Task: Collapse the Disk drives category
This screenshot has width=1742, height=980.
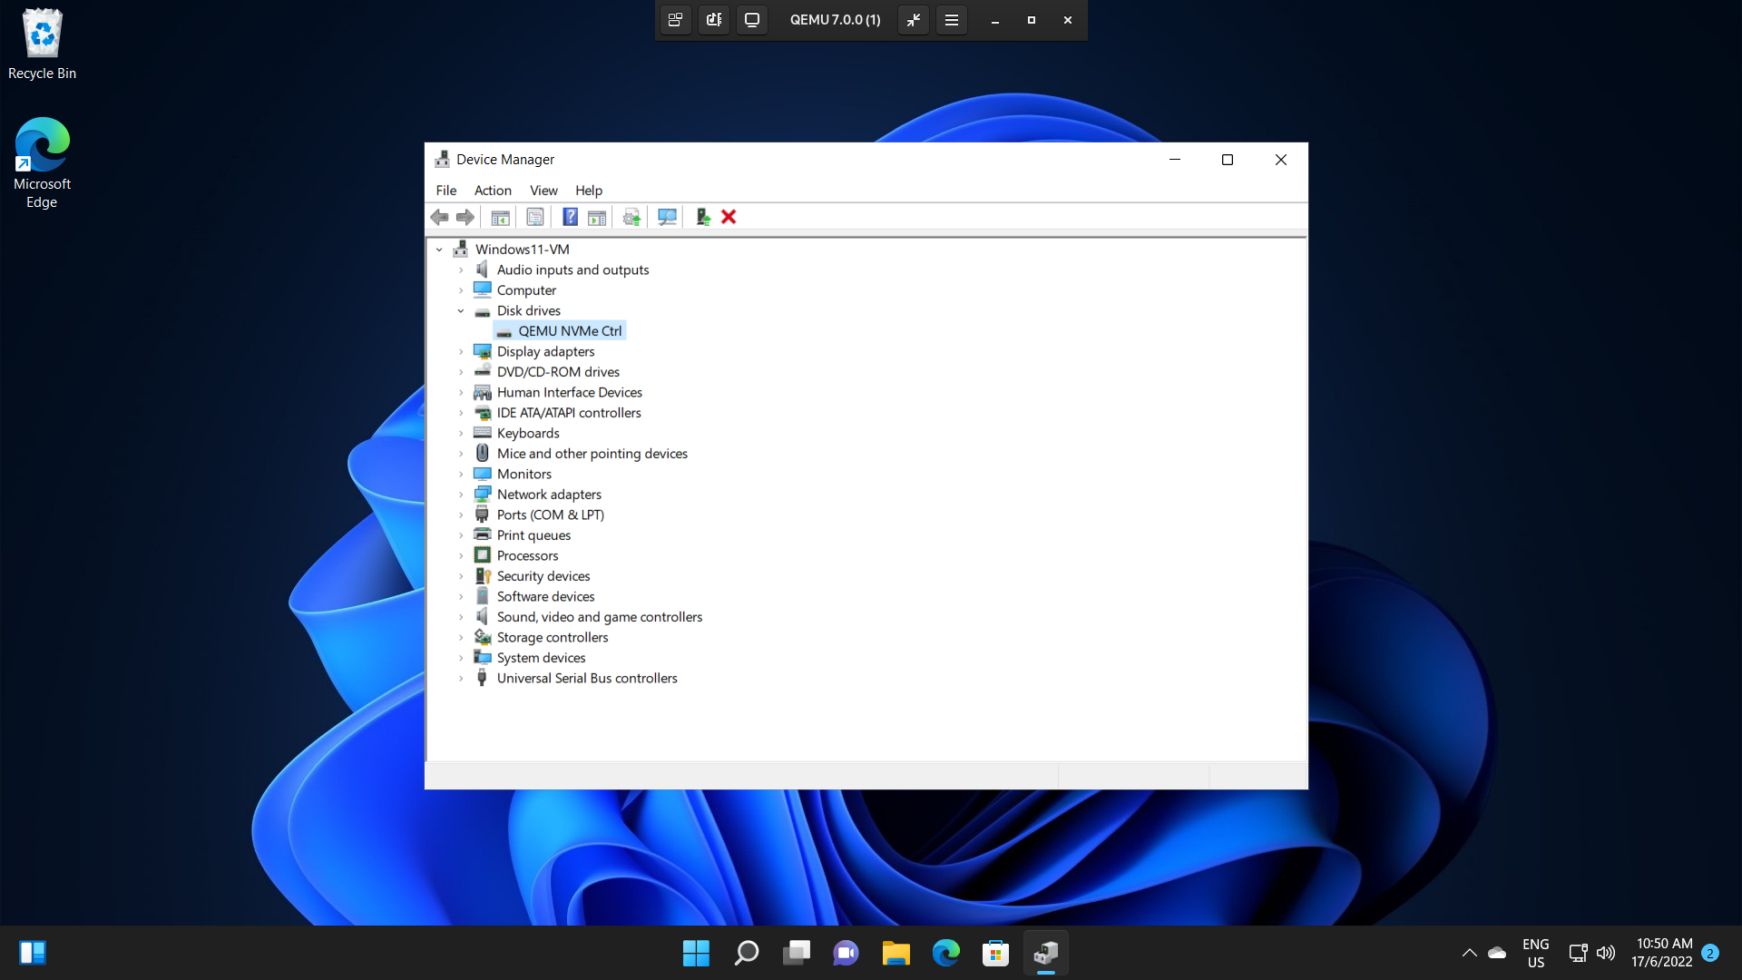Action: click(x=461, y=311)
